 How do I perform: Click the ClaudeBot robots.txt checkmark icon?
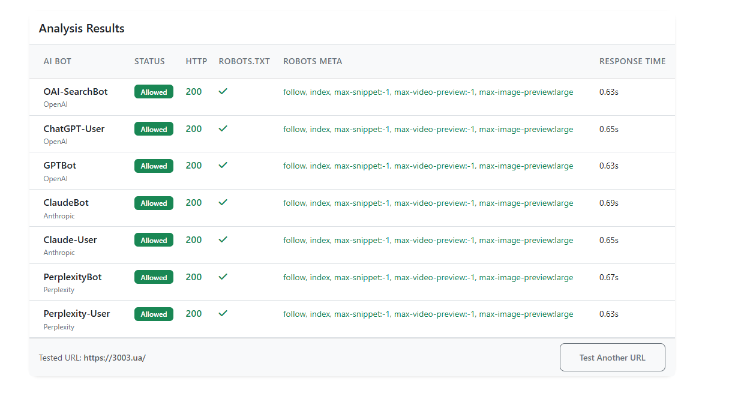click(223, 203)
